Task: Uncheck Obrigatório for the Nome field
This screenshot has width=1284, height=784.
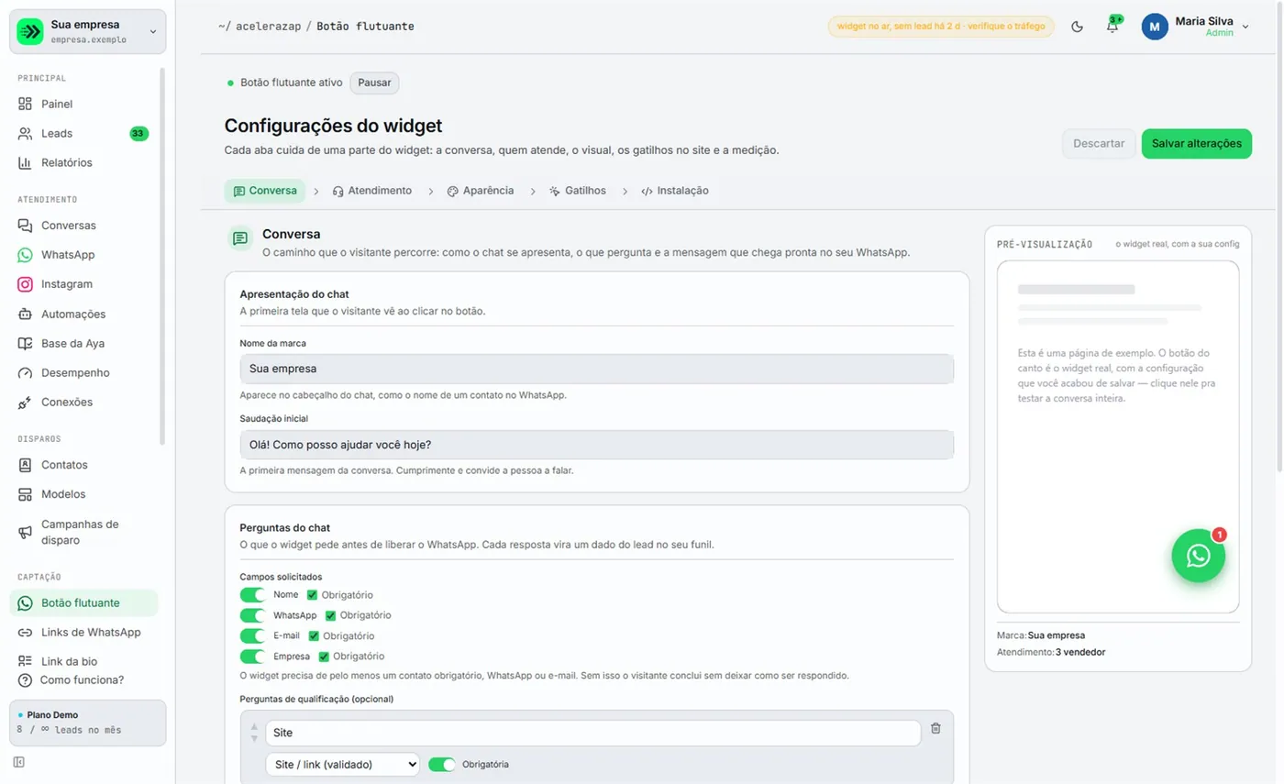Action: [x=313, y=595]
